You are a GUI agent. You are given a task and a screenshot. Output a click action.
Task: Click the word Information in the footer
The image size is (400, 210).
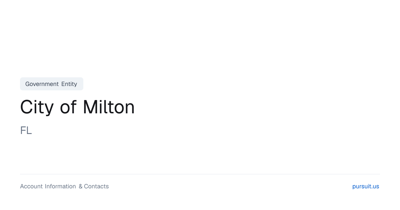(x=60, y=186)
